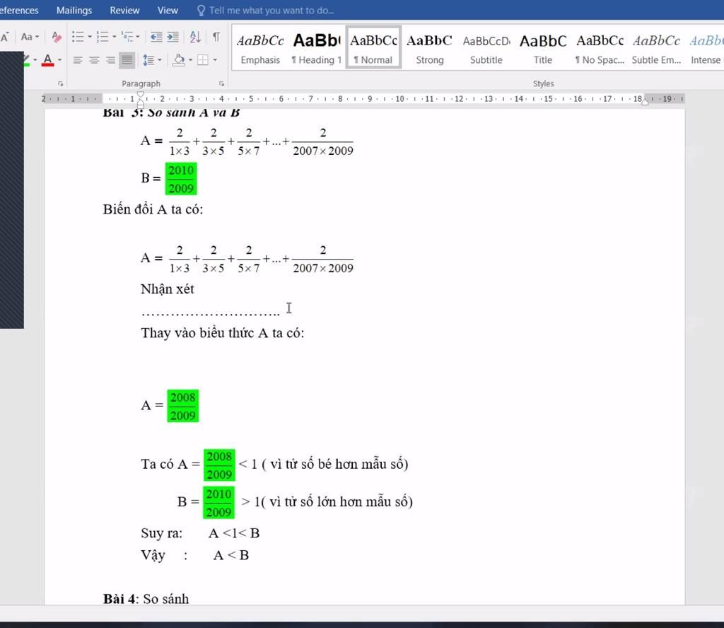Viewport: 724px width, 628px height.
Task: Click the Bullets list icon
Action: (78, 37)
